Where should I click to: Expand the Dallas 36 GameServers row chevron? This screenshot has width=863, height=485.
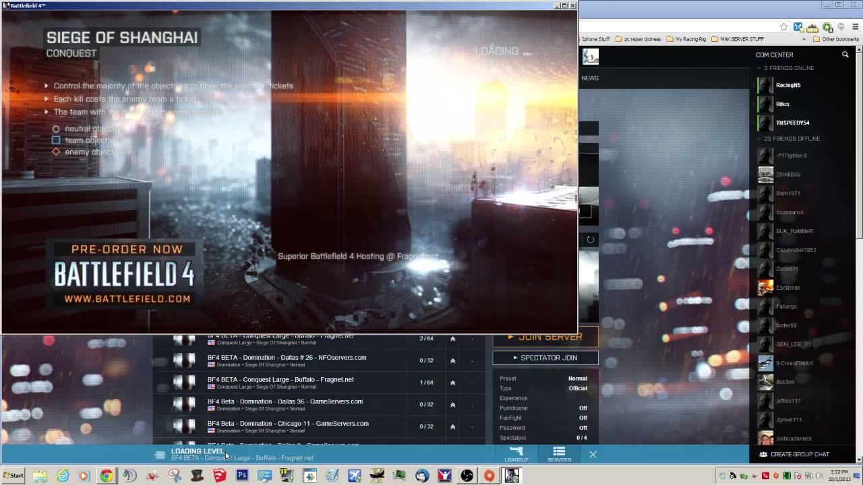pyautogui.click(x=452, y=405)
